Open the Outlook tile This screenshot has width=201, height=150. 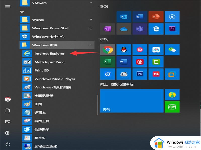click(124, 17)
